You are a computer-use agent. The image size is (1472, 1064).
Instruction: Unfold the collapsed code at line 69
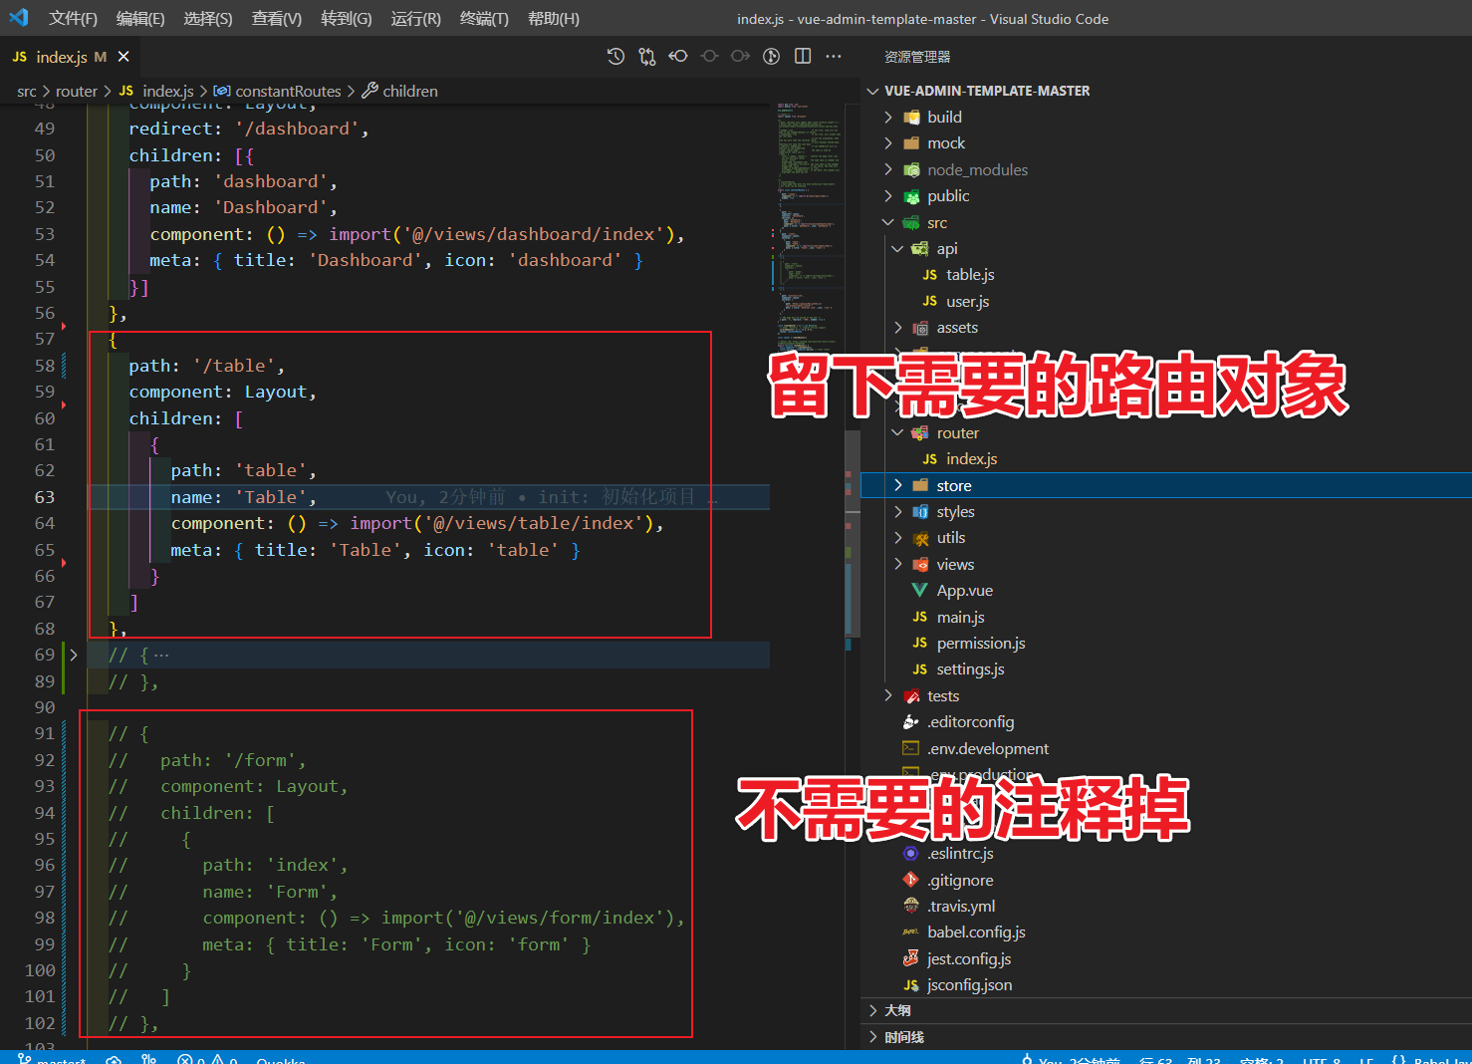[x=73, y=655]
